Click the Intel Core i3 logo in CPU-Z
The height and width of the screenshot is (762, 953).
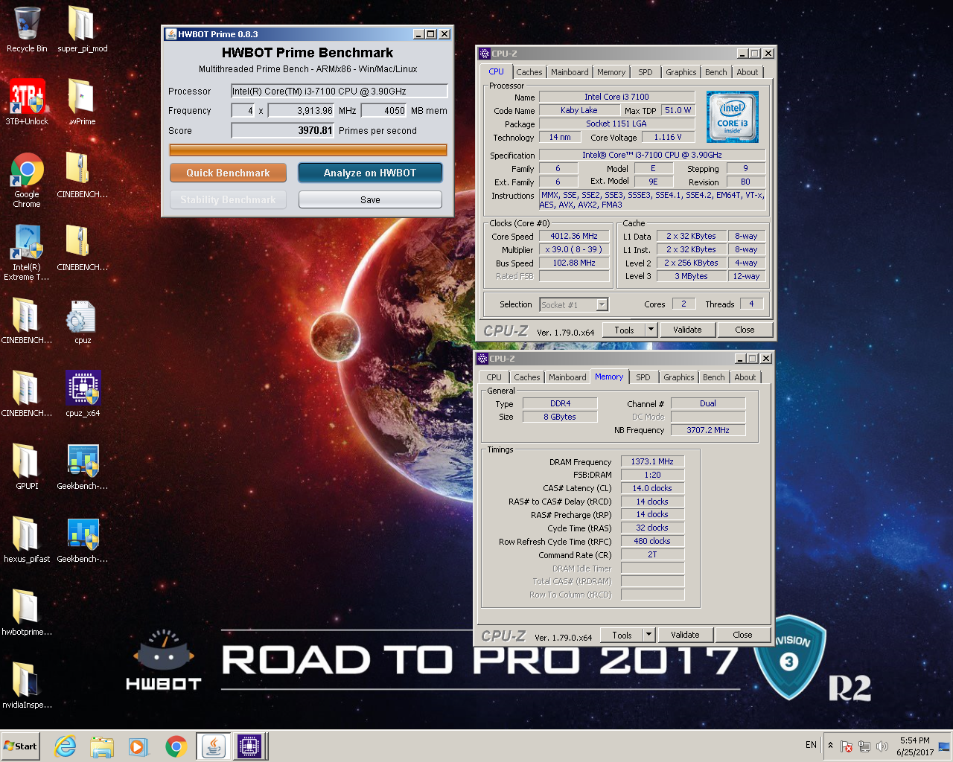pos(733,117)
